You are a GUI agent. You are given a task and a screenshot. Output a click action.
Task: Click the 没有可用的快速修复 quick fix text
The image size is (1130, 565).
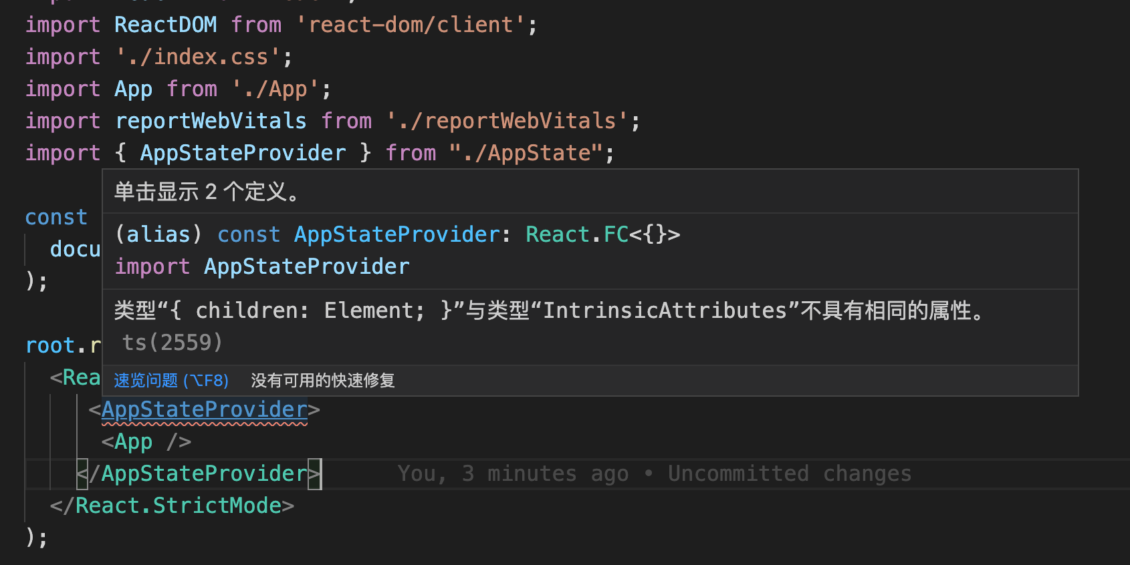point(323,381)
